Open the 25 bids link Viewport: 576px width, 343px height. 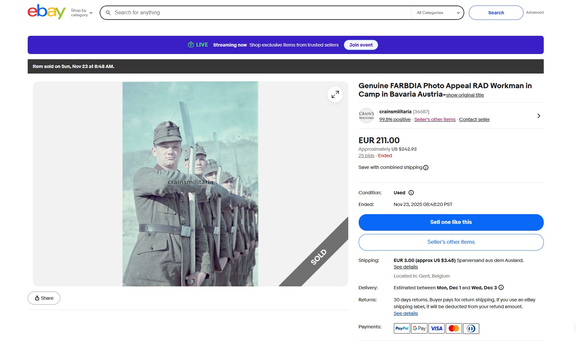[366, 156]
